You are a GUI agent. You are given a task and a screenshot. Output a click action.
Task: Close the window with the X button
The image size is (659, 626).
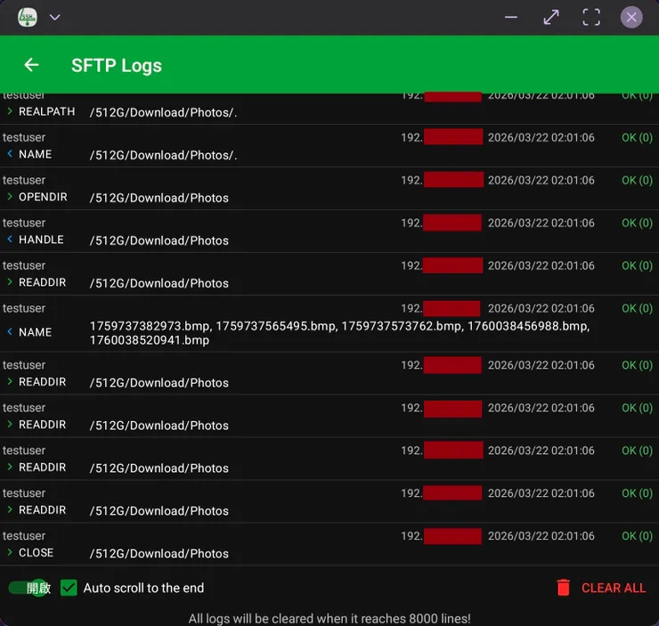(x=631, y=17)
